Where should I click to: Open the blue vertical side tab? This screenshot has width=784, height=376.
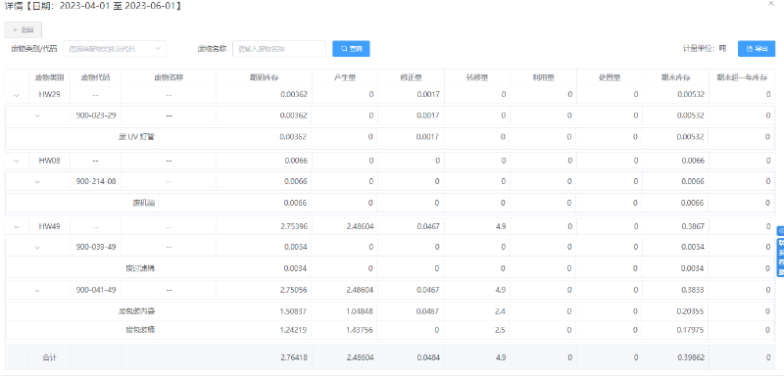pyautogui.click(x=780, y=258)
